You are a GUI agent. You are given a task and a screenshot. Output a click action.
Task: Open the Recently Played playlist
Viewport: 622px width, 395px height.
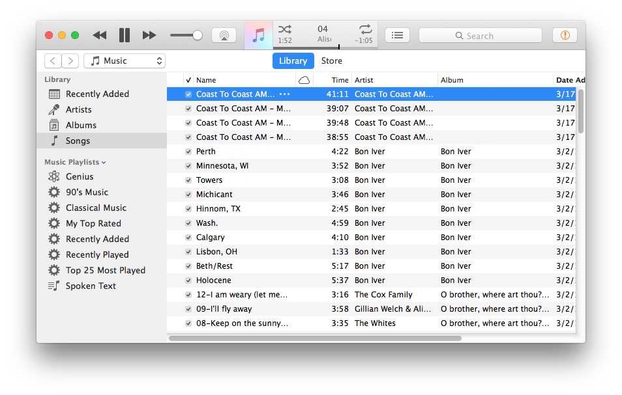coord(101,254)
